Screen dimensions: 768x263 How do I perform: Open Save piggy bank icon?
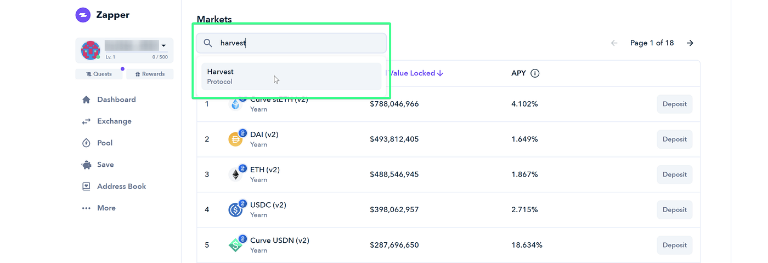tap(86, 165)
